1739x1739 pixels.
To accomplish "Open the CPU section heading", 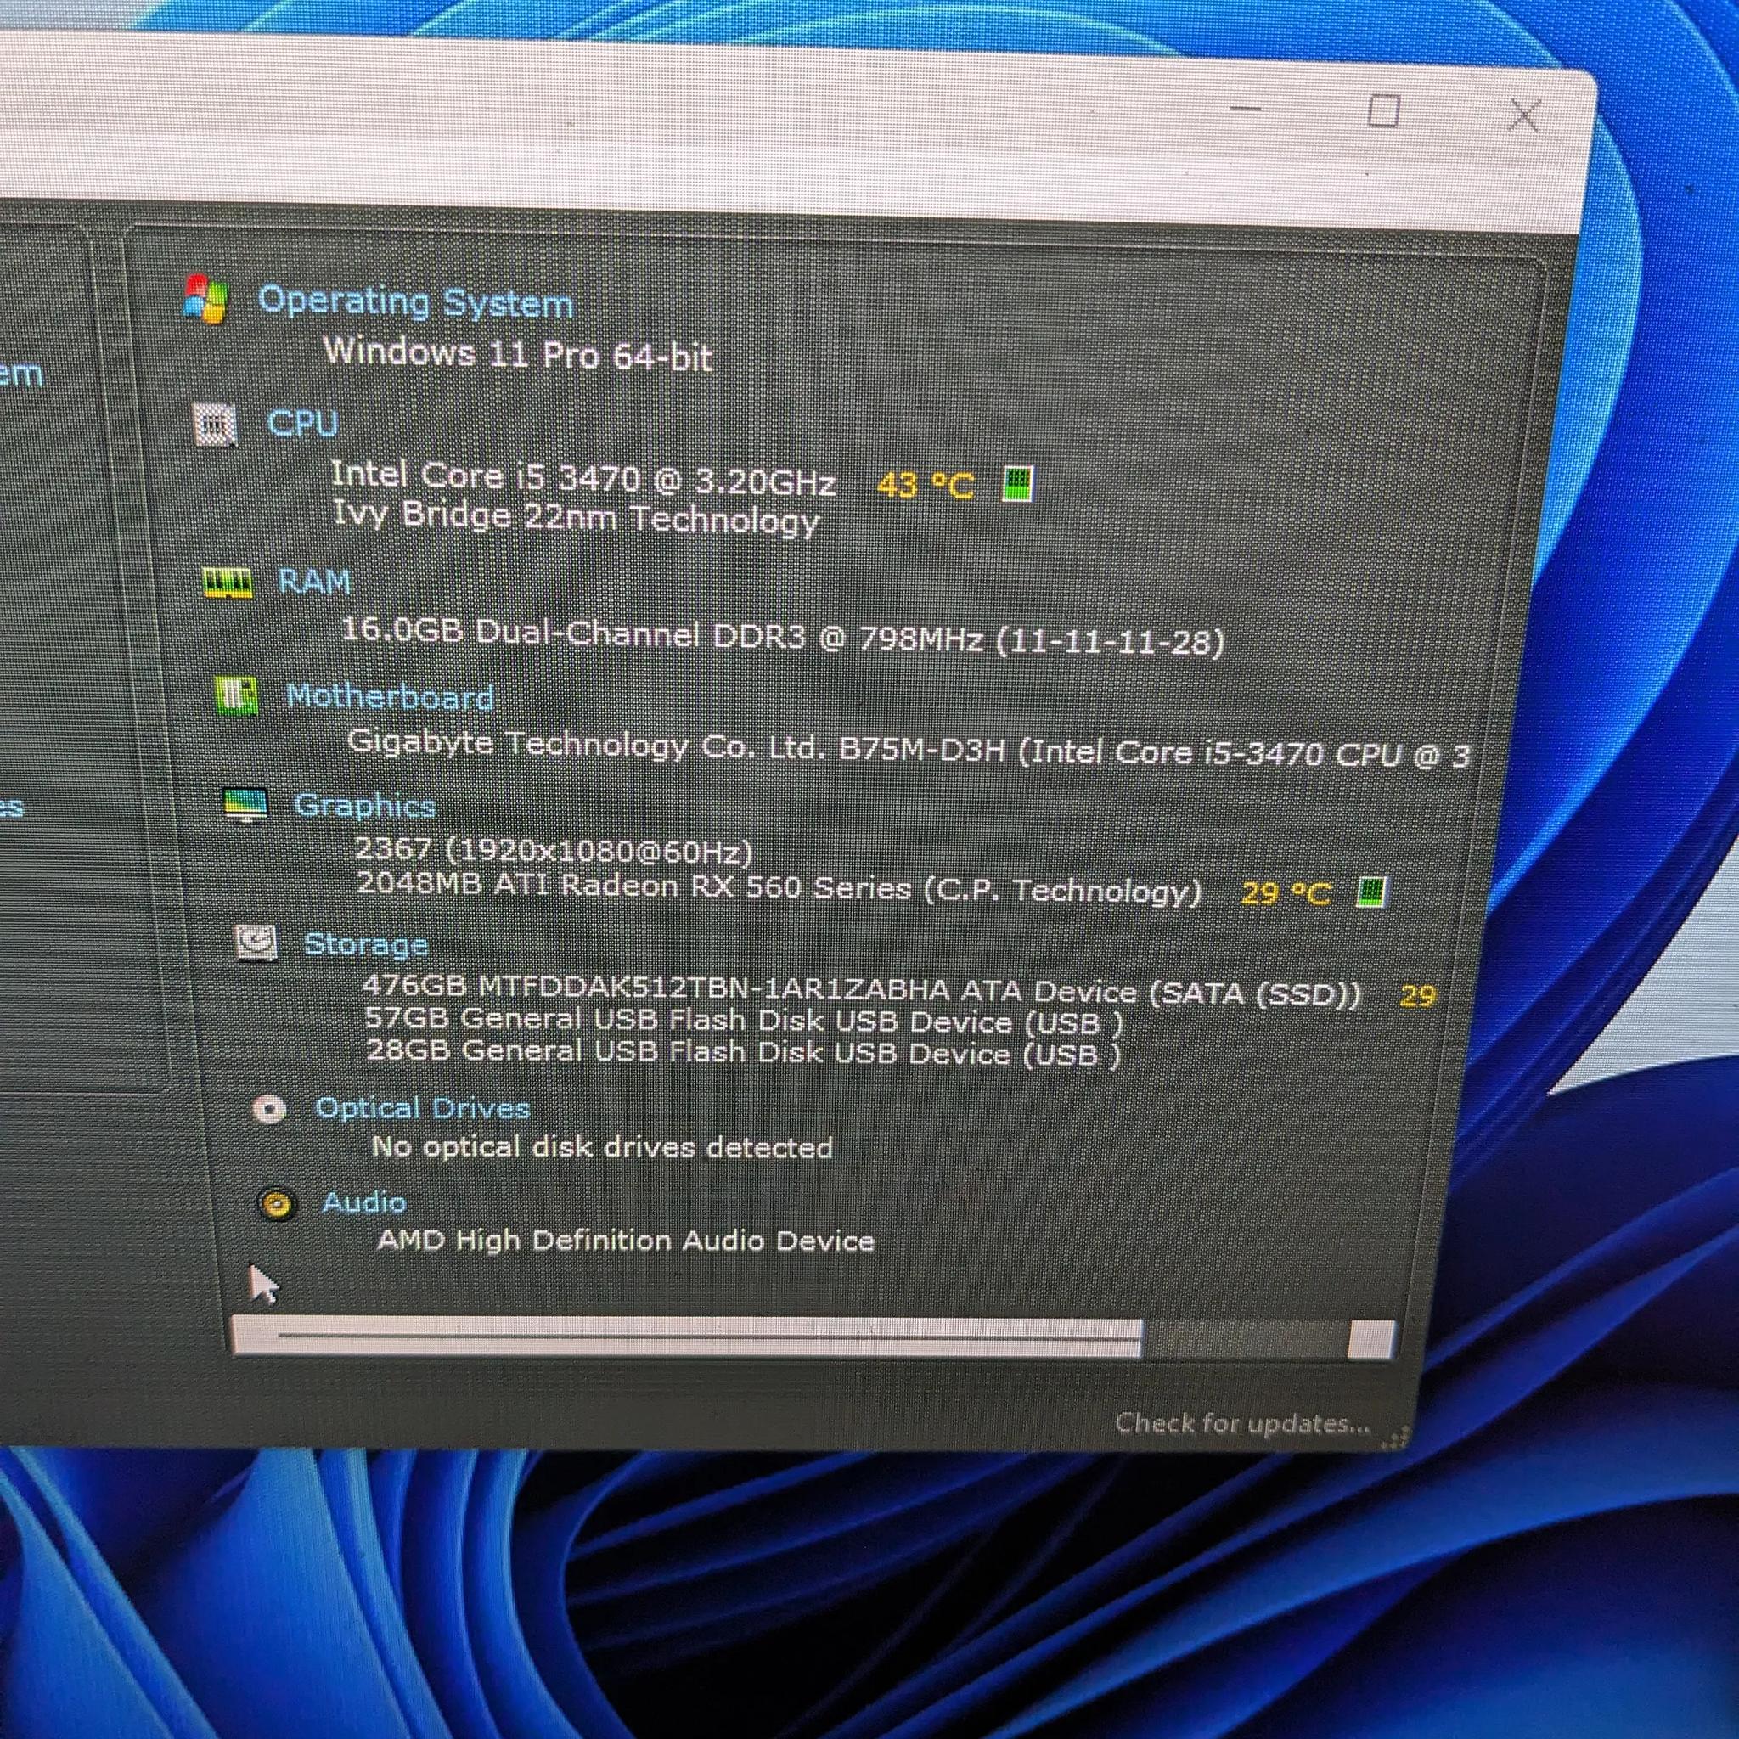I will tap(302, 423).
